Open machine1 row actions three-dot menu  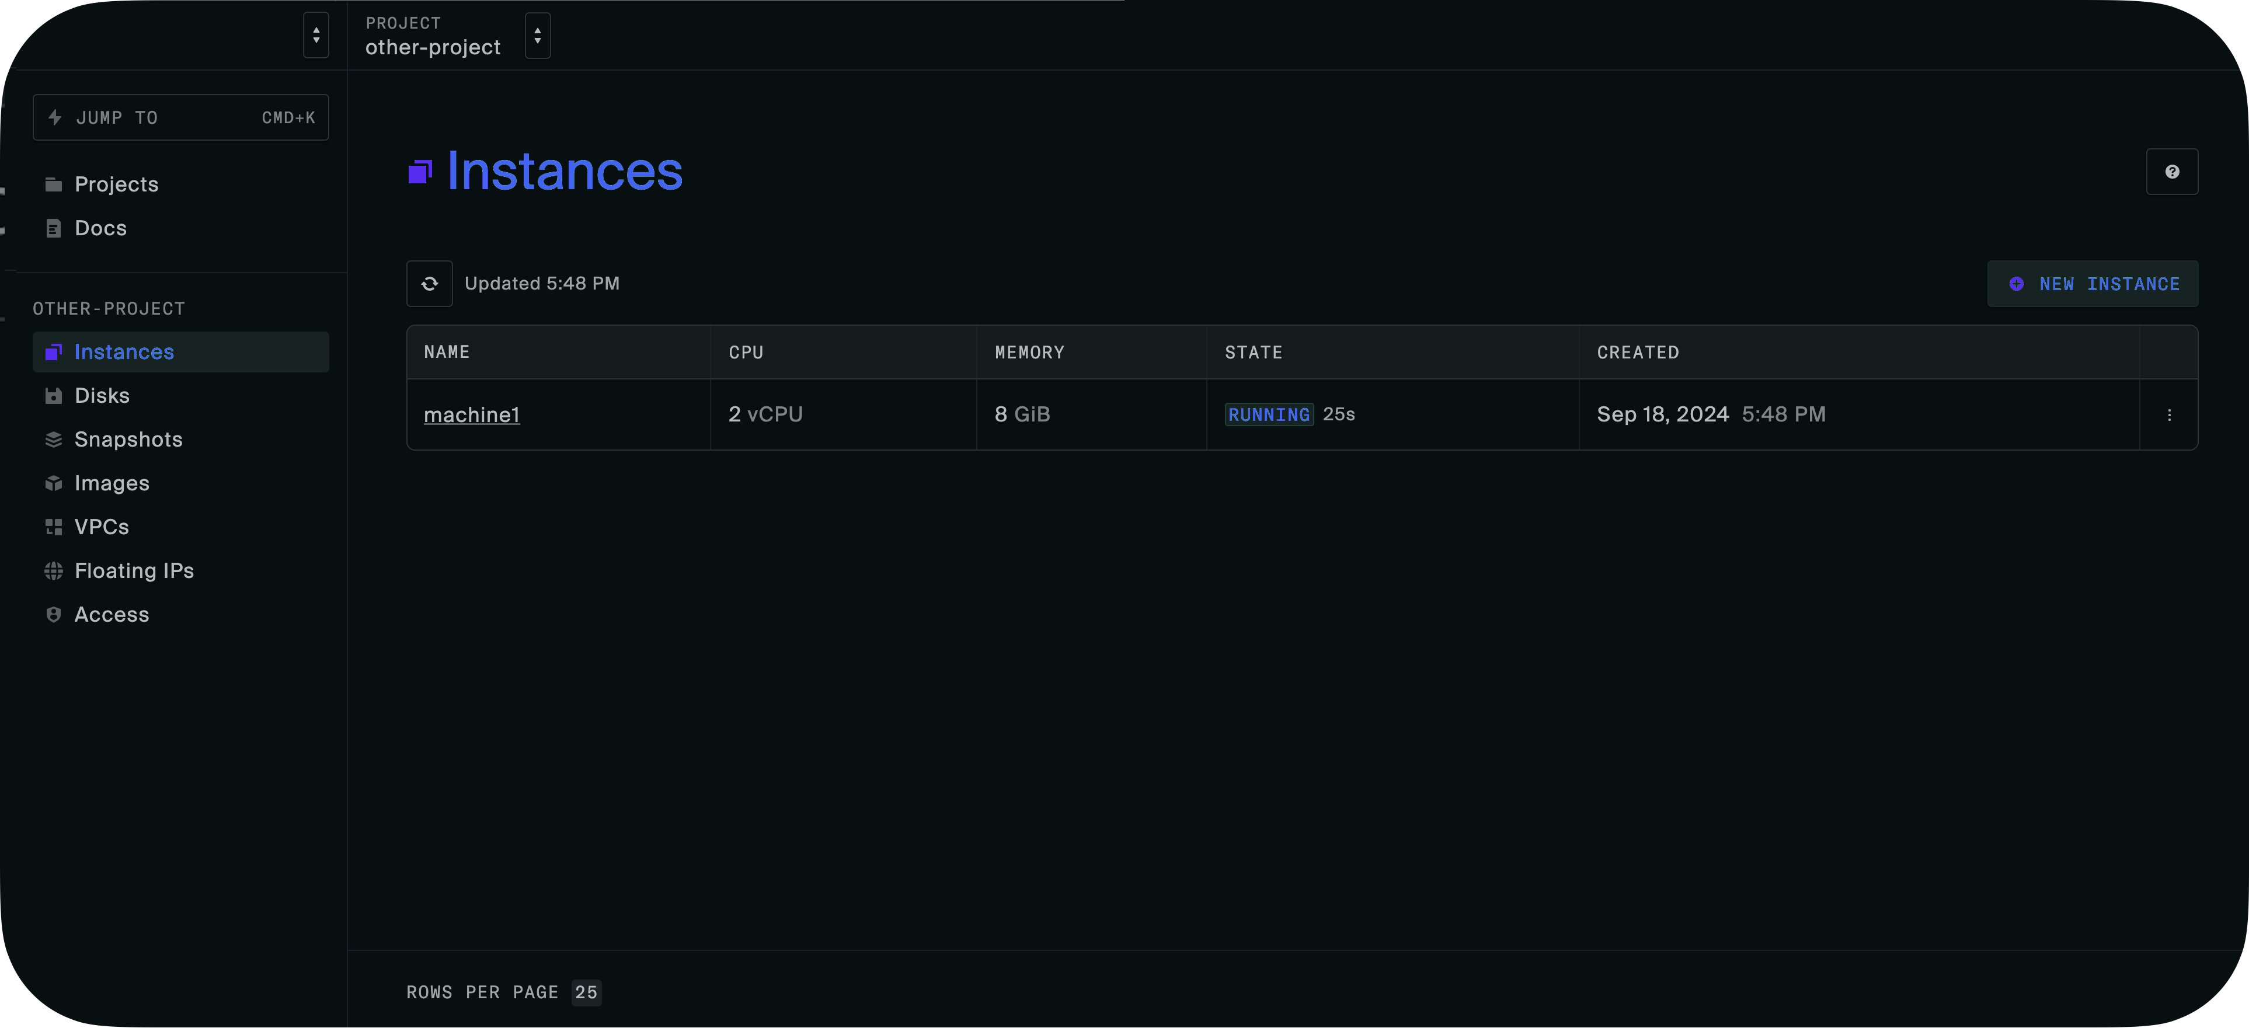[x=2168, y=416]
